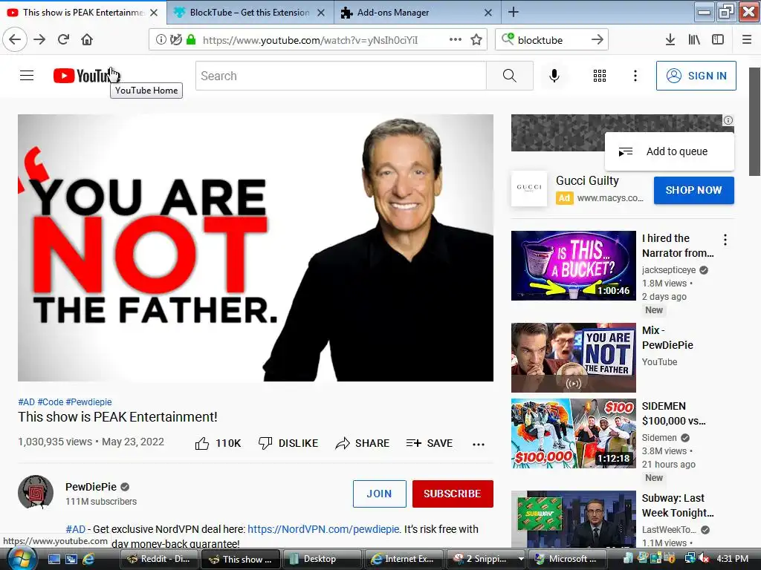This screenshot has height=570, width=761.
Task: Open the Mix - PewDiePie playlist thumbnail
Action: [573, 358]
